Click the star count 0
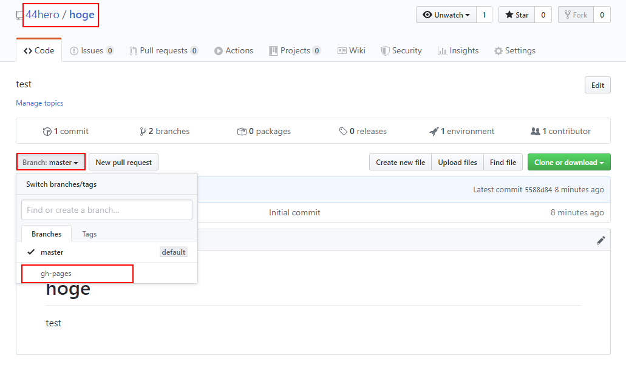The image size is (626, 373). pos(543,15)
